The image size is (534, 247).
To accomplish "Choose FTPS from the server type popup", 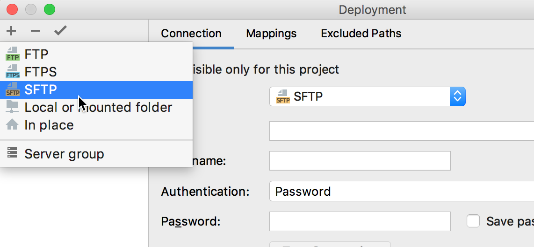I will click(x=40, y=72).
